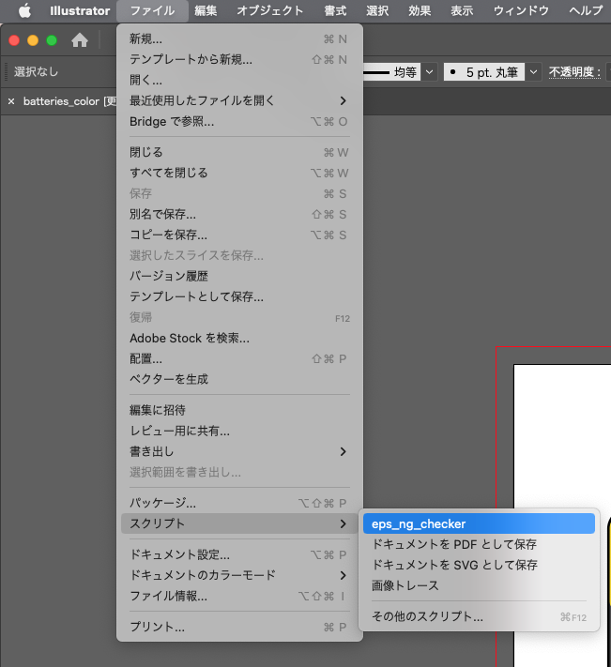Choose ドキュメントを PDF として保存

(x=479, y=544)
